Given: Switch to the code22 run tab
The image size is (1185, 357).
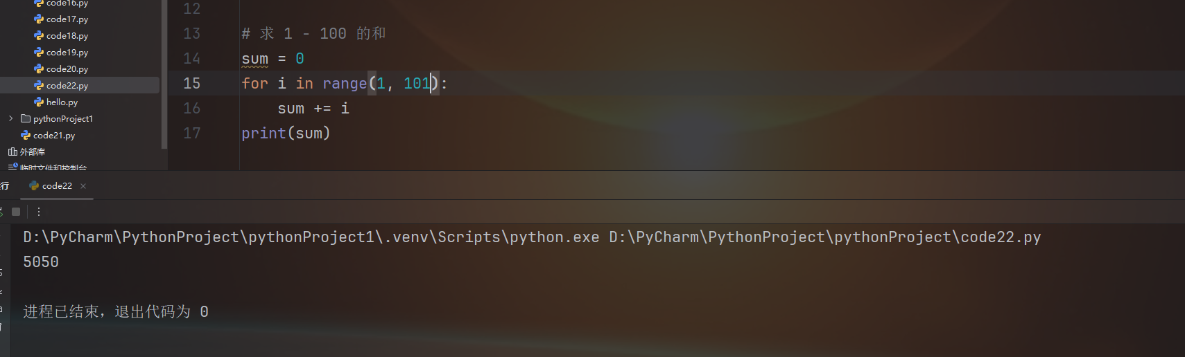Looking at the screenshot, I should coord(57,186).
